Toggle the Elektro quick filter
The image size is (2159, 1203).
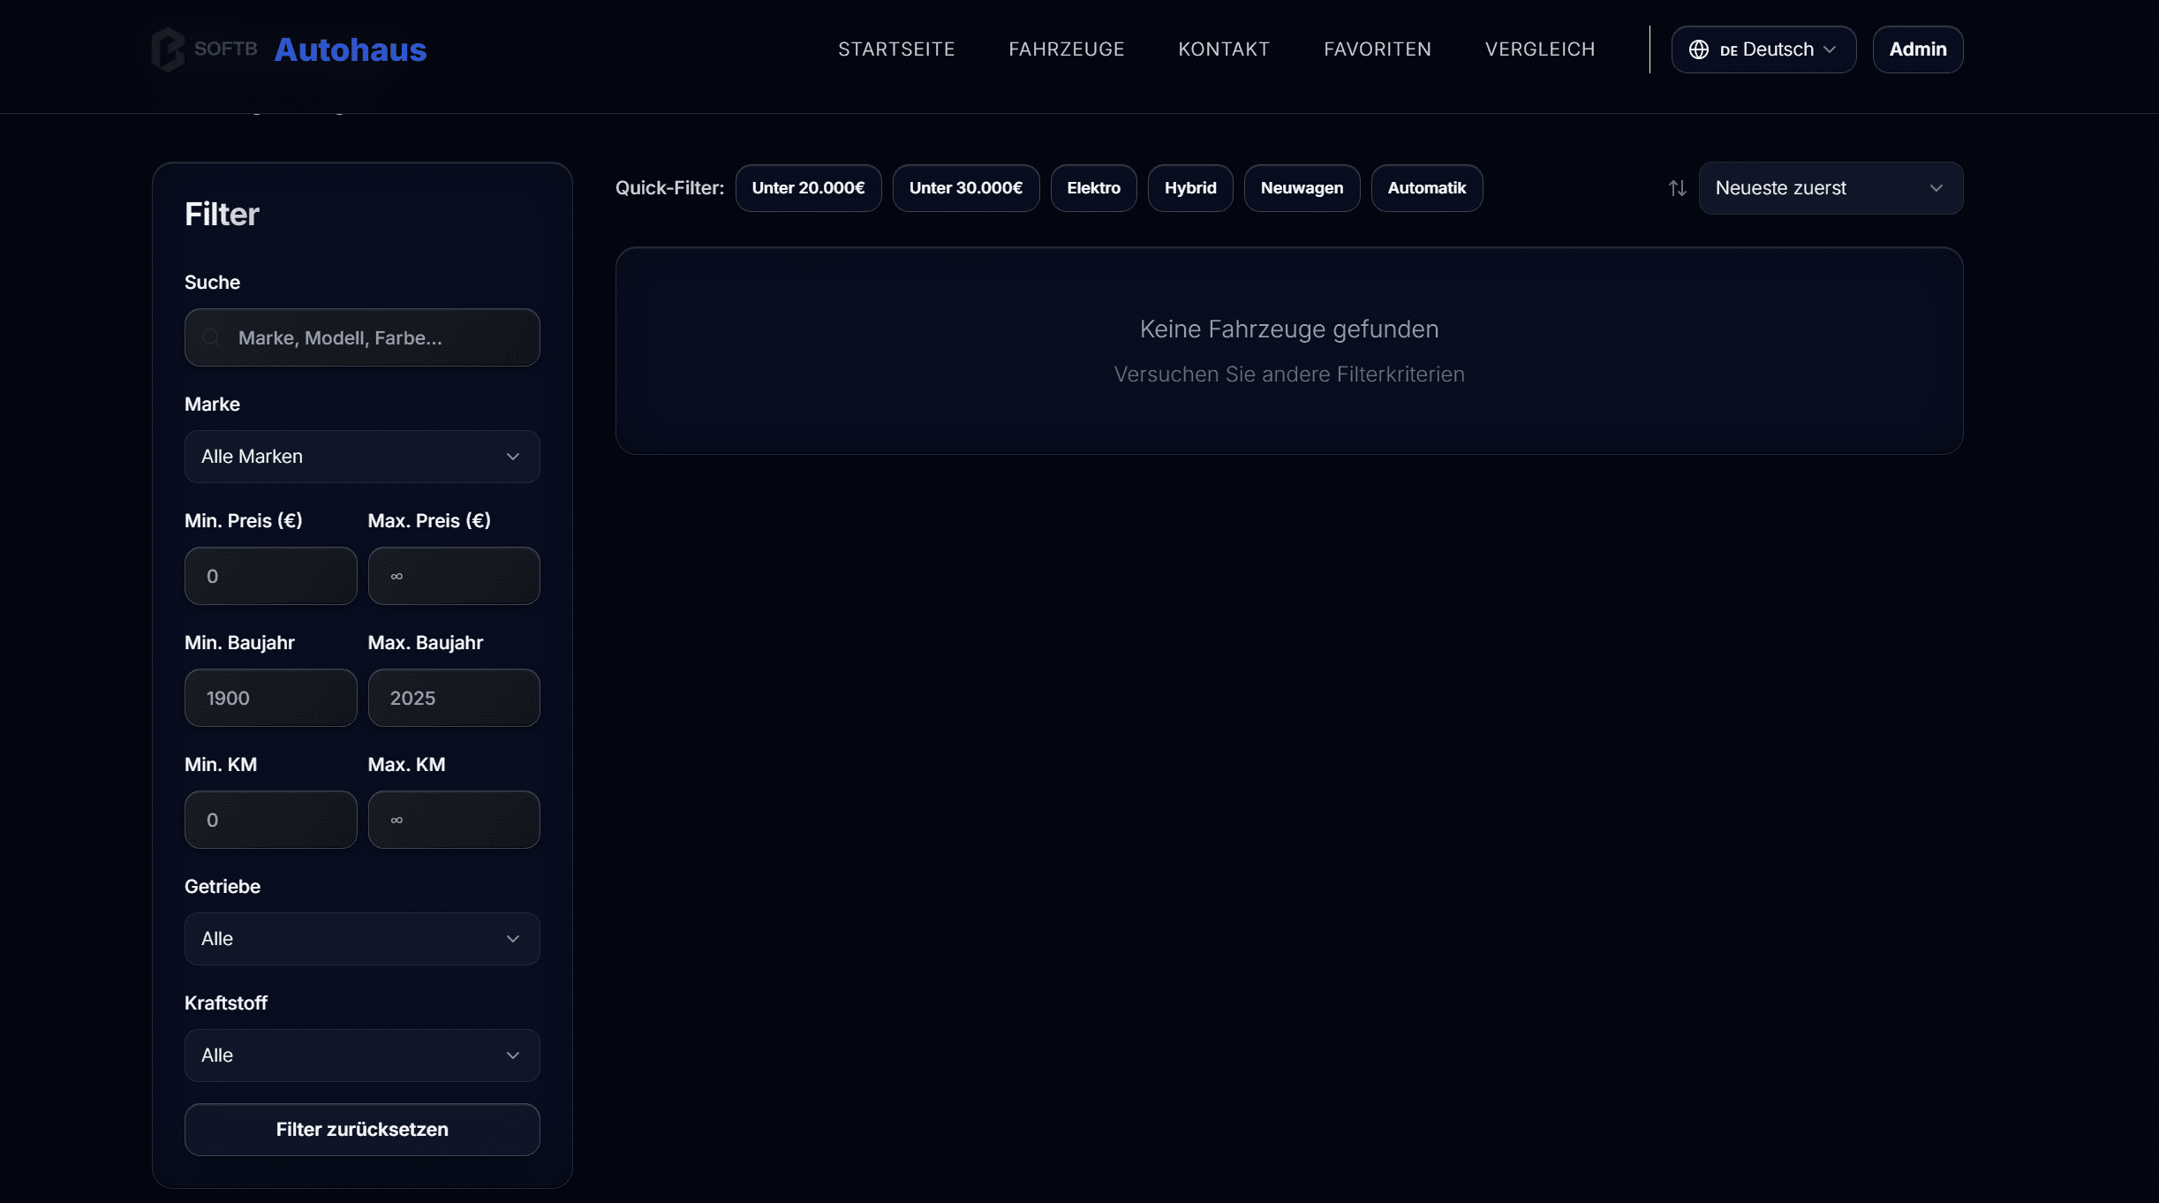pyautogui.click(x=1092, y=188)
